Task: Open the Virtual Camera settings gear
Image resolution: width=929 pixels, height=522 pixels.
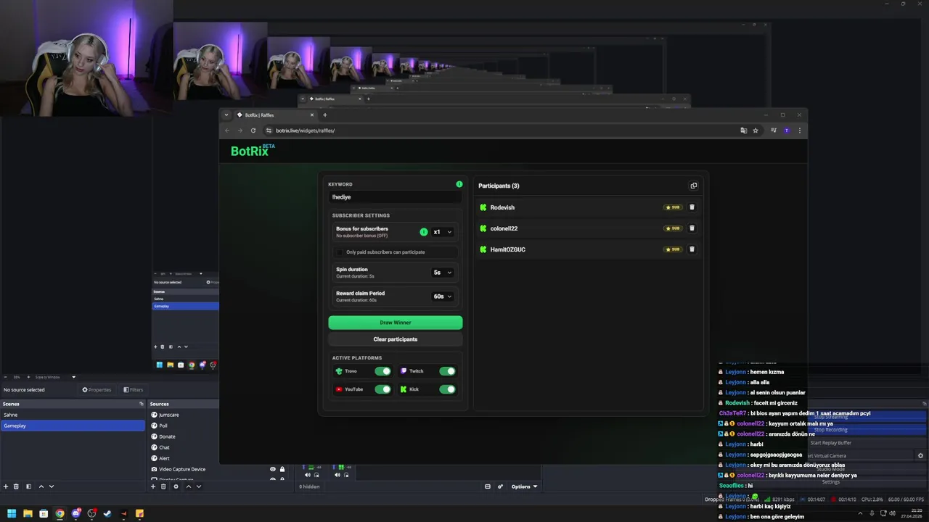Action: click(920, 456)
